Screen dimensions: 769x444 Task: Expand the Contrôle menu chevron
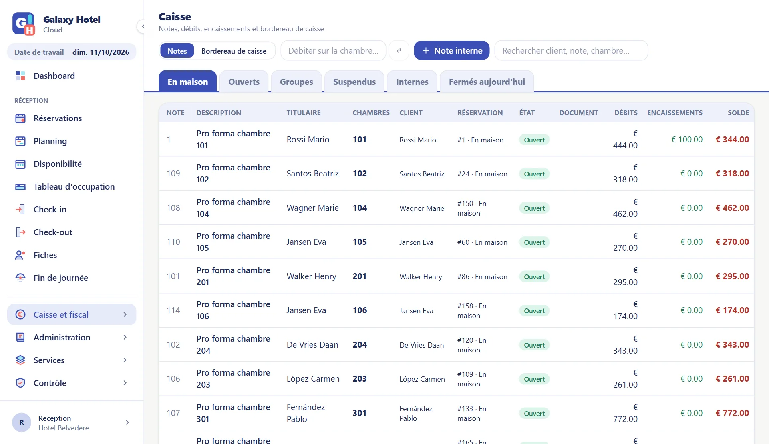[125, 383]
